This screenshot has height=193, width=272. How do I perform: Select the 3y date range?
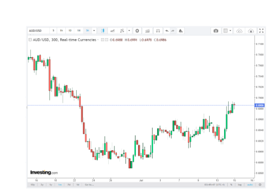click(x=42, y=185)
